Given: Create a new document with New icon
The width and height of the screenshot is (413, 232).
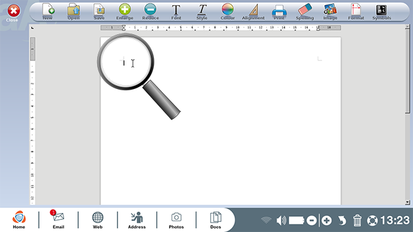Looking at the screenshot, I should pyautogui.click(x=48, y=11).
